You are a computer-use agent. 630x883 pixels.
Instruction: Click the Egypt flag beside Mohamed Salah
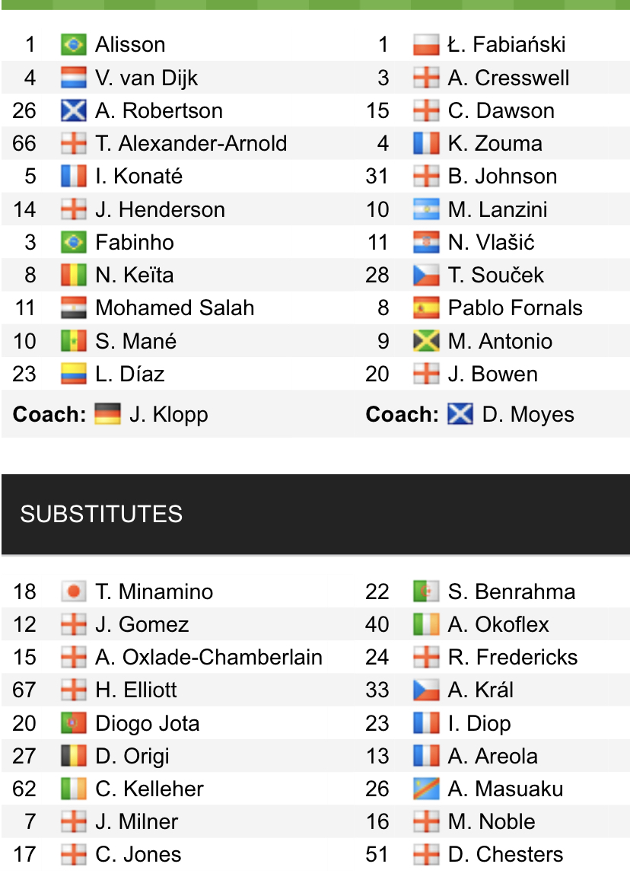74,308
